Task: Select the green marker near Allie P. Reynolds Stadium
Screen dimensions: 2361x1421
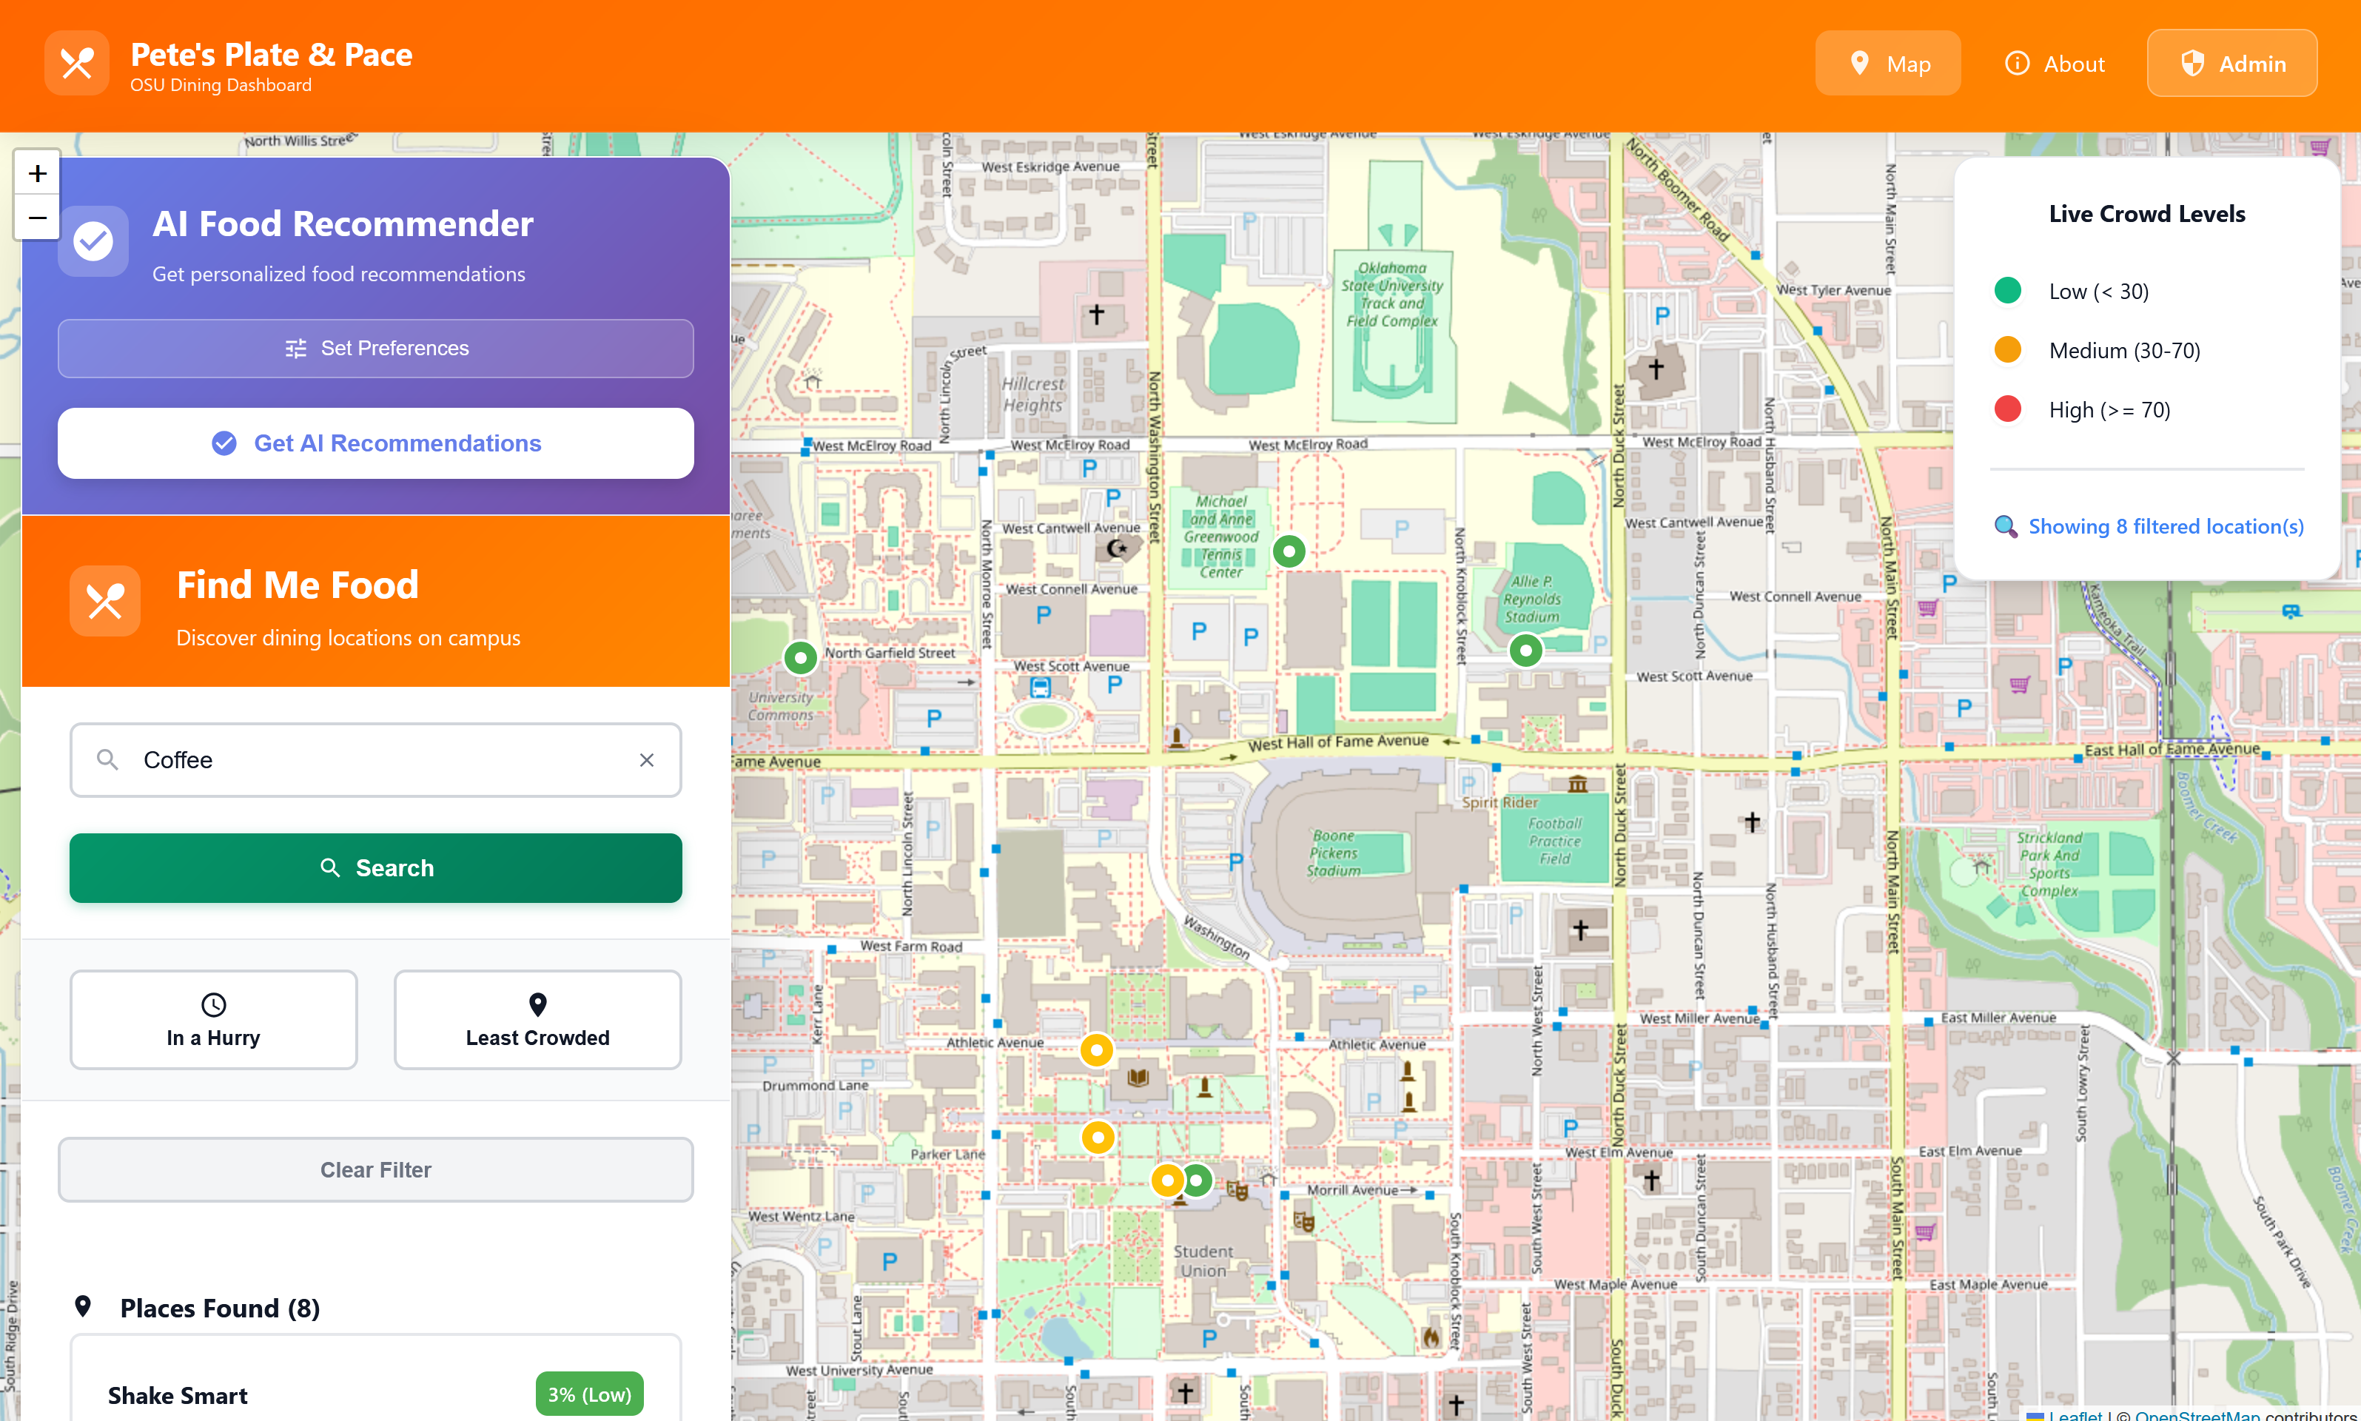Action: point(1525,651)
